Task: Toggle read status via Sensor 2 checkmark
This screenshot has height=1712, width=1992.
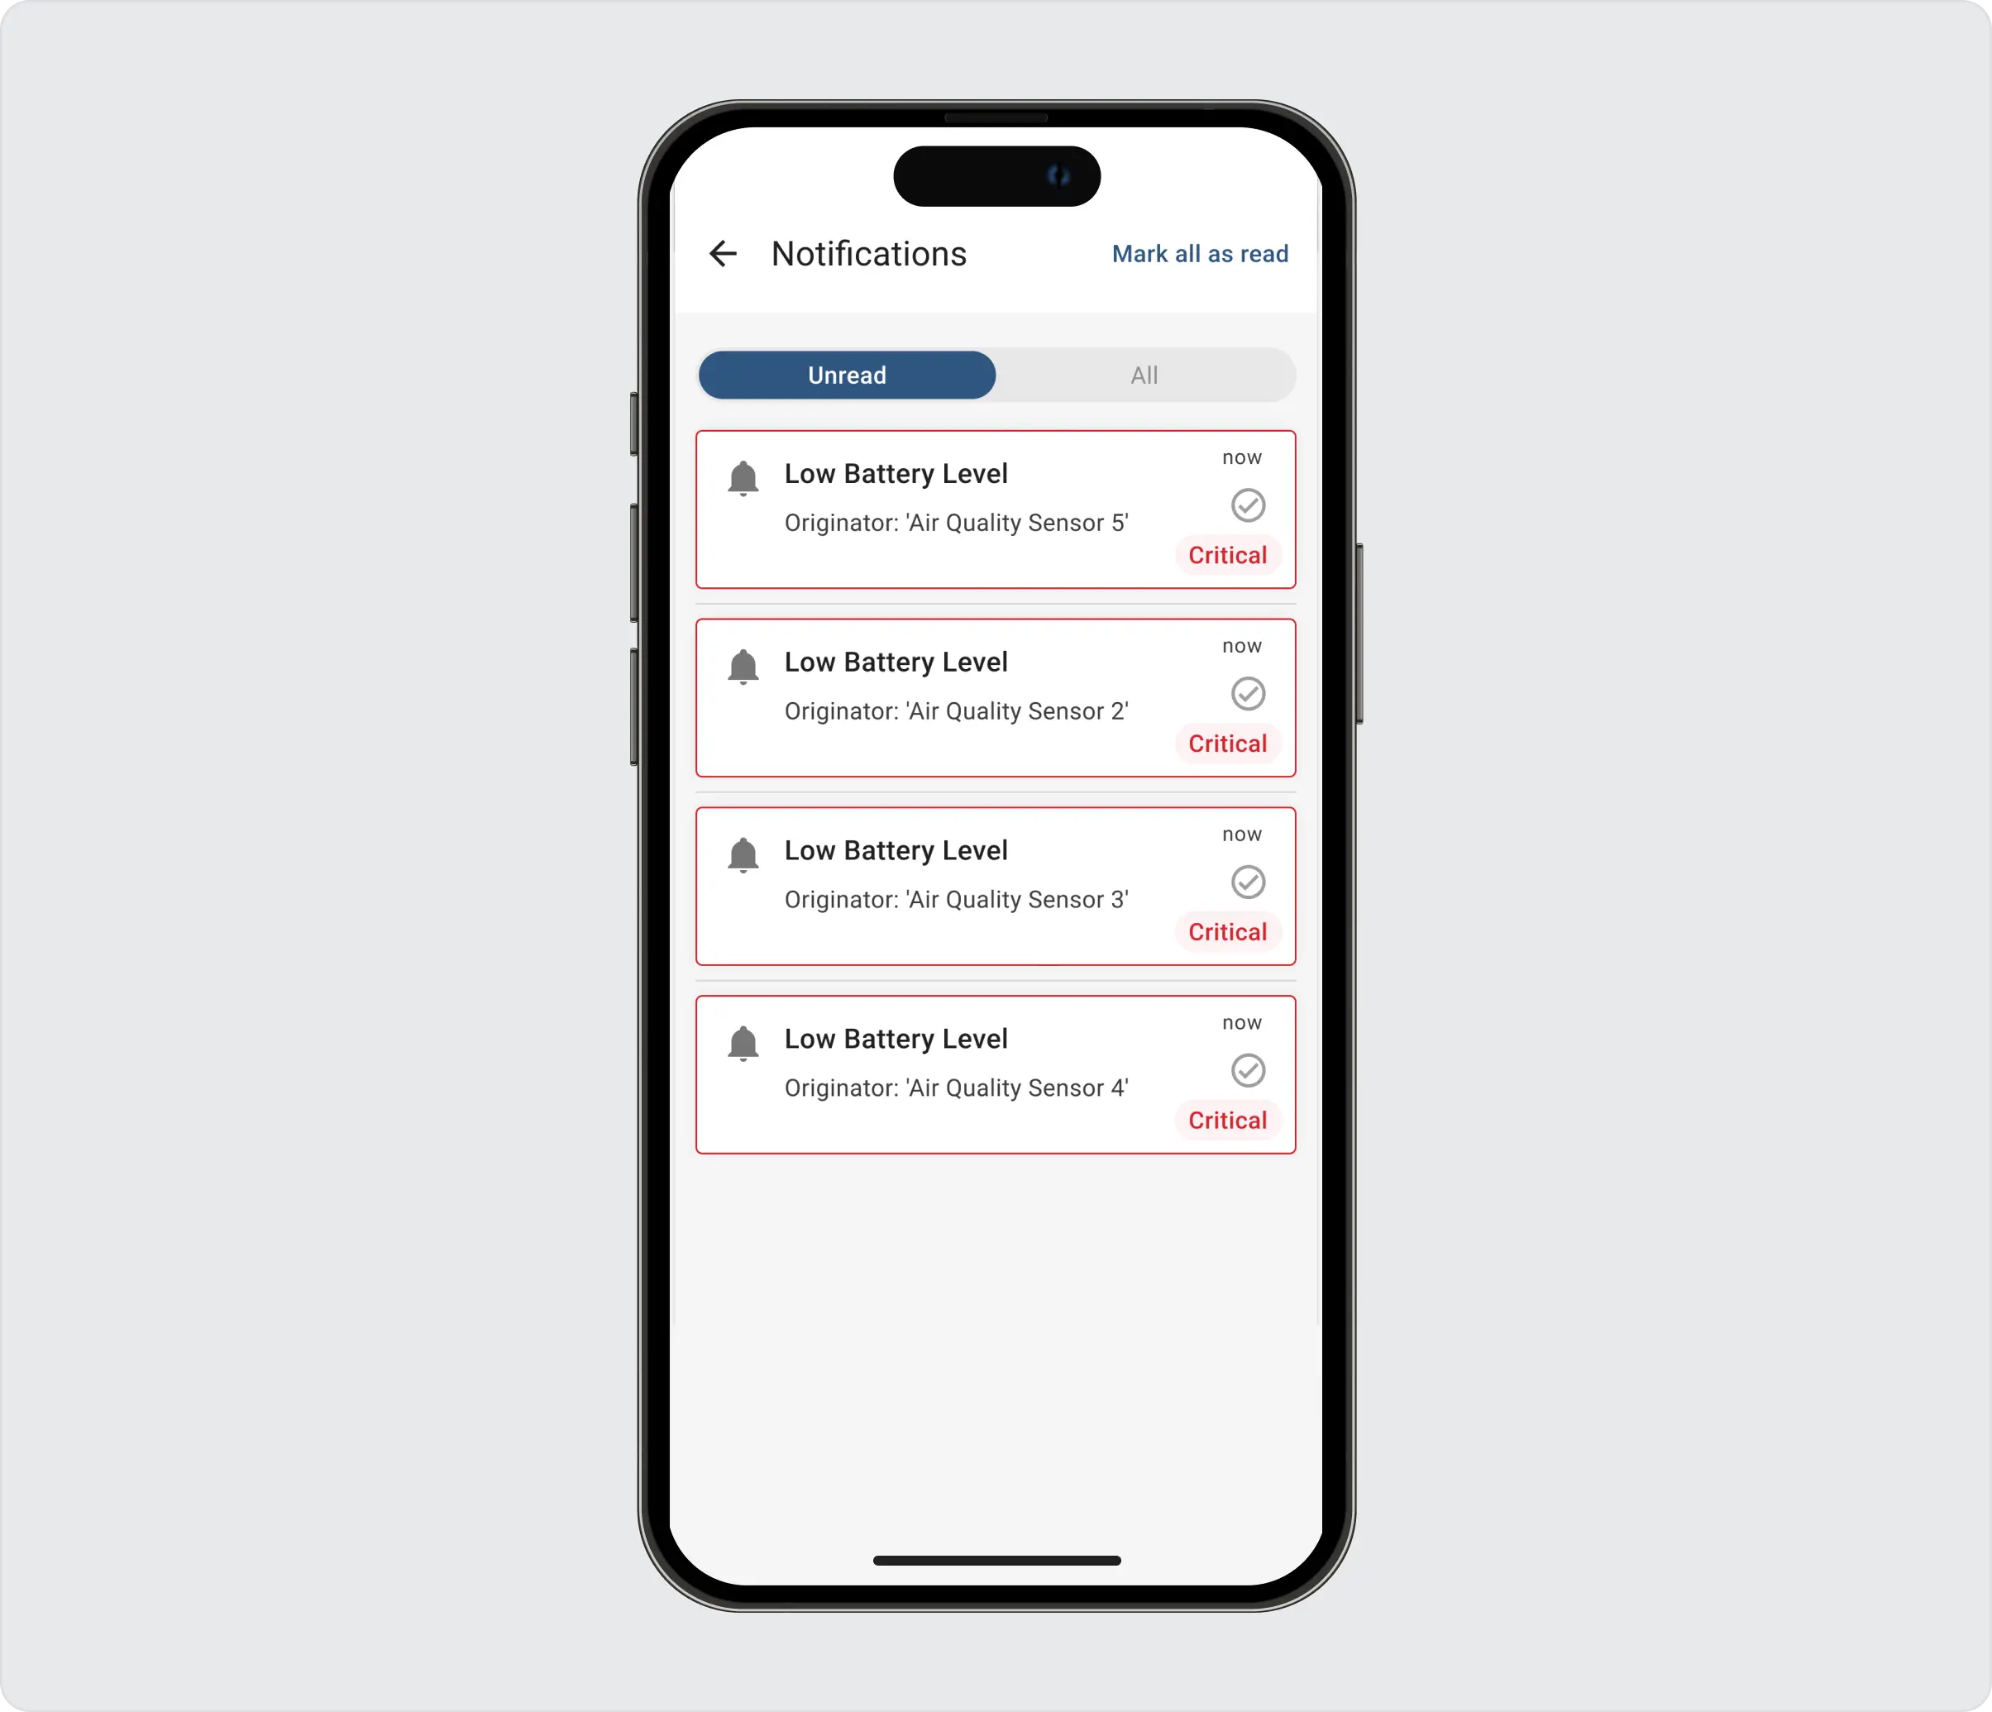Action: tap(1249, 692)
